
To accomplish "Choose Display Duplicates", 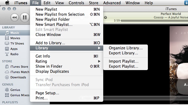I will click(x=67, y=71).
